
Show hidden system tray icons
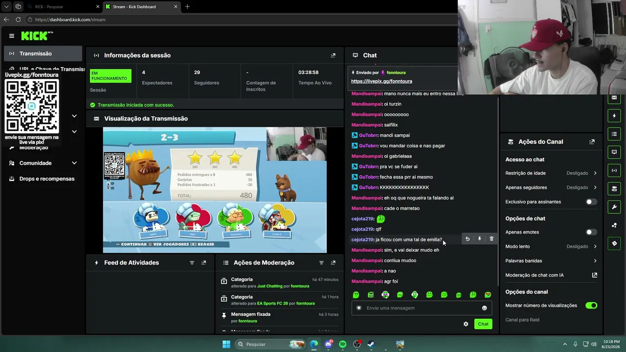click(565, 344)
